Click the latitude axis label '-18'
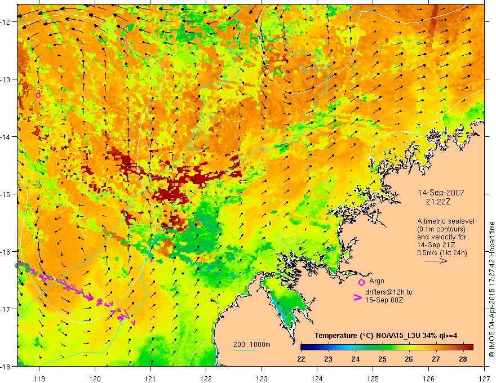The image size is (496, 383). pos(6,367)
